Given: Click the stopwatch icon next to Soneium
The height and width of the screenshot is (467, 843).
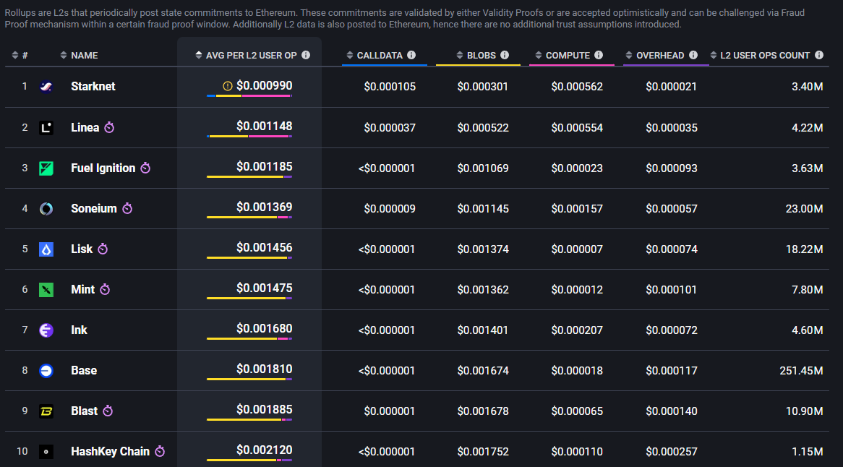Looking at the screenshot, I should pyautogui.click(x=127, y=208).
